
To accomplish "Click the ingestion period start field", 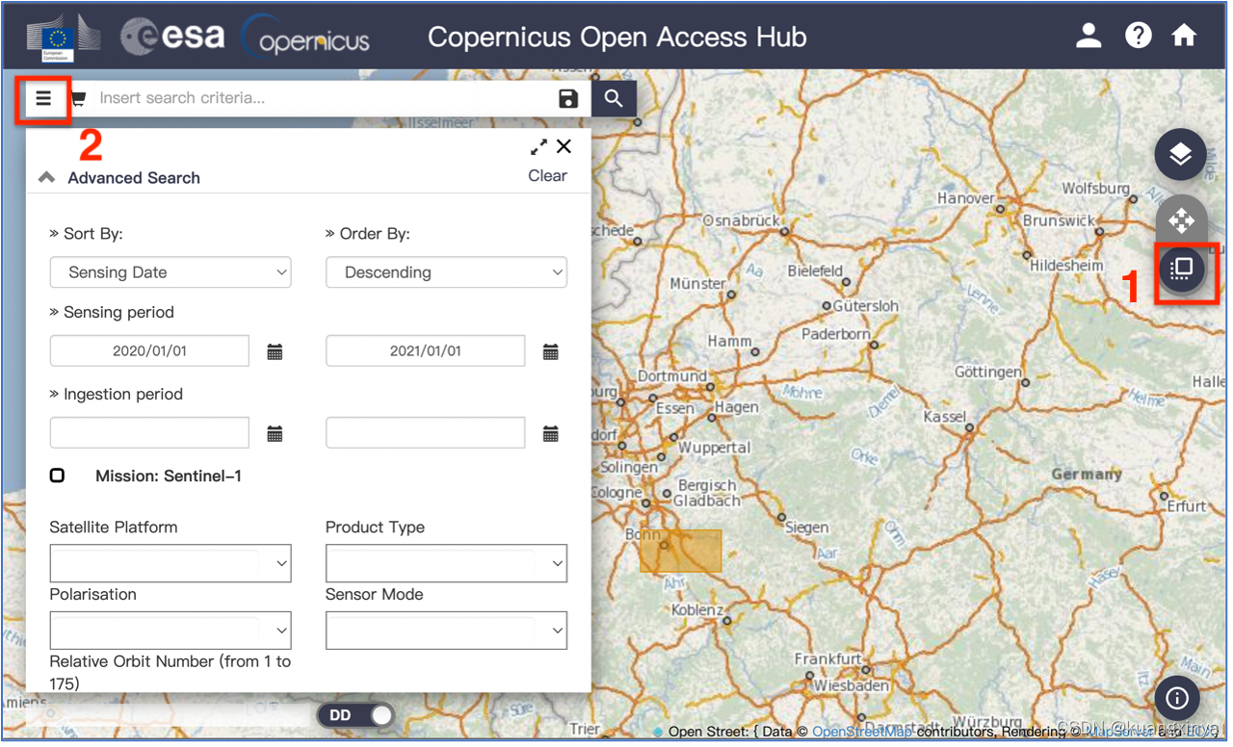I will (149, 433).
